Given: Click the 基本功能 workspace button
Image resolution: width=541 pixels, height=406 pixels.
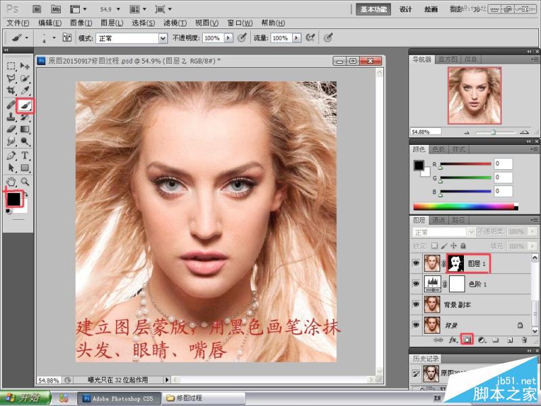Looking at the screenshot, I should (x=373, y=9).
